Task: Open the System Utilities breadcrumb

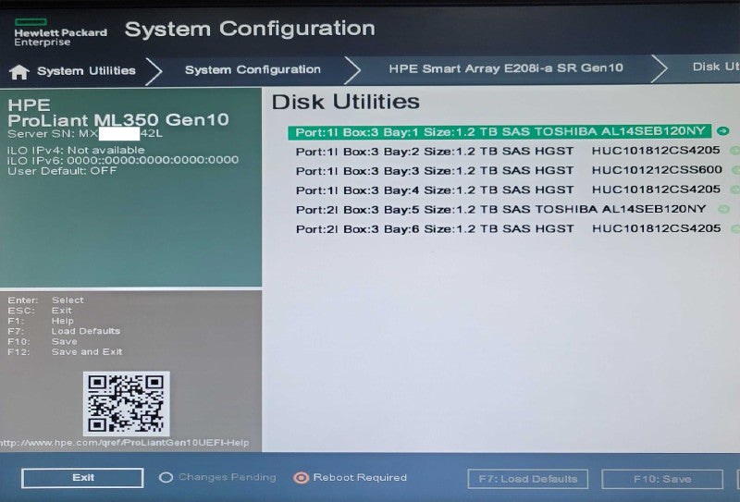Action: click(86, 71)
